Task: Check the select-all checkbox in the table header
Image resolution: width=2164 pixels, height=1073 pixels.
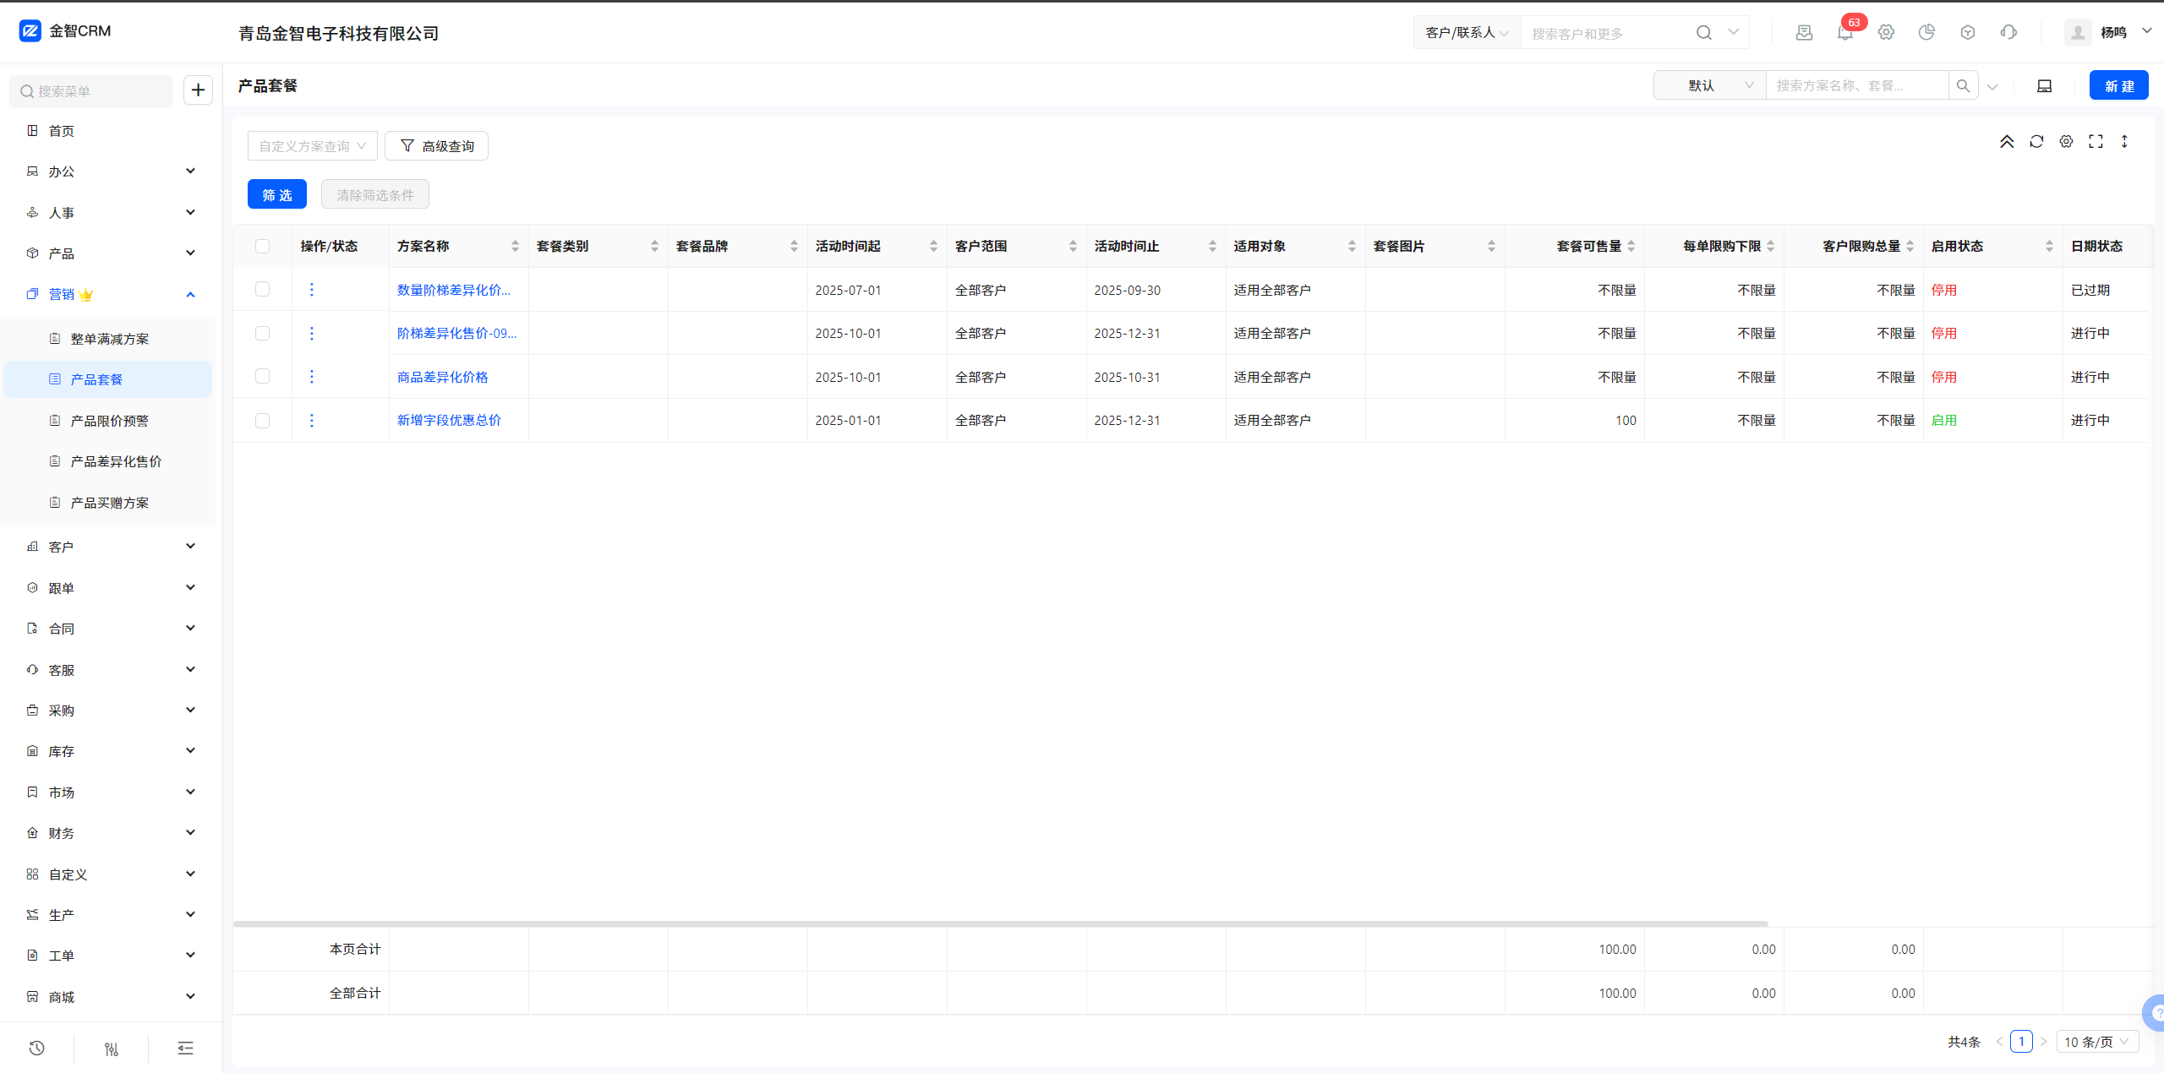Action: [262, 247]
